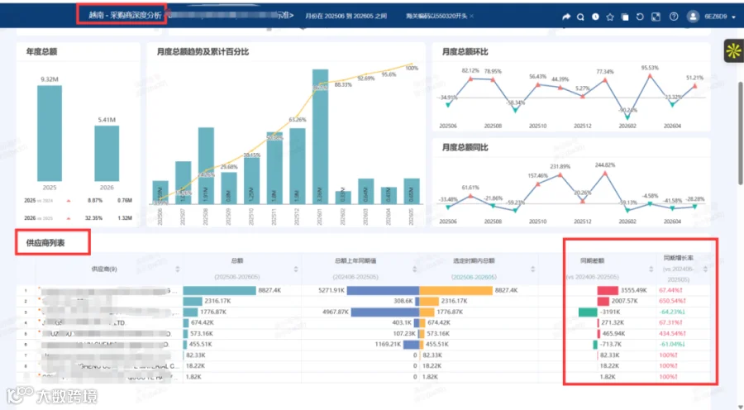Select the 越南 - 采购商深度分析 title
This screenshot has height=410, width=744.
125,15
